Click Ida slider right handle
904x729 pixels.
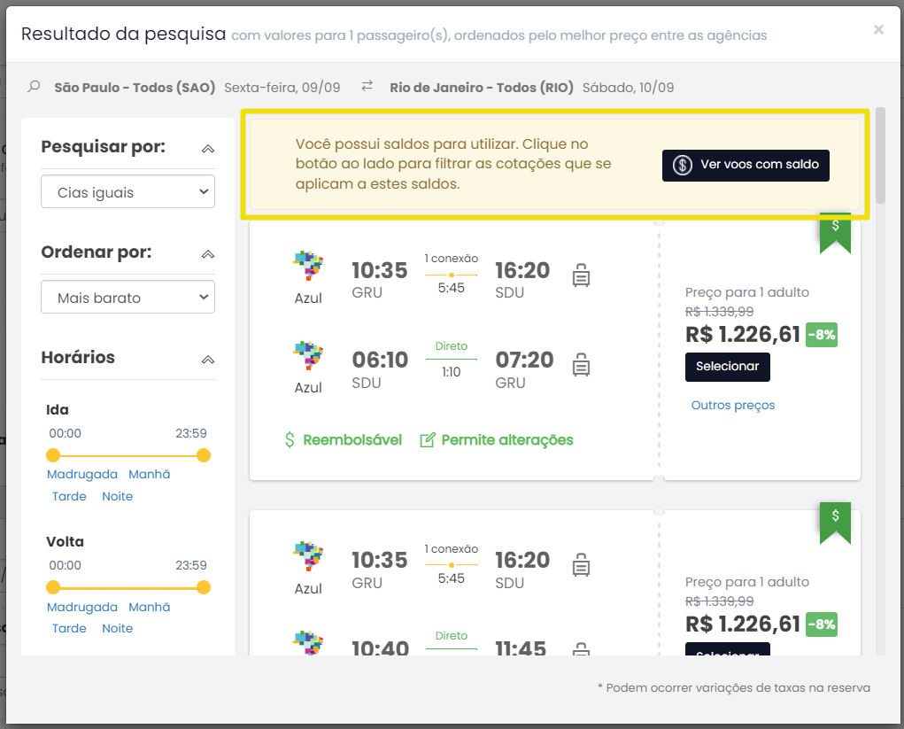pos(204,455)
